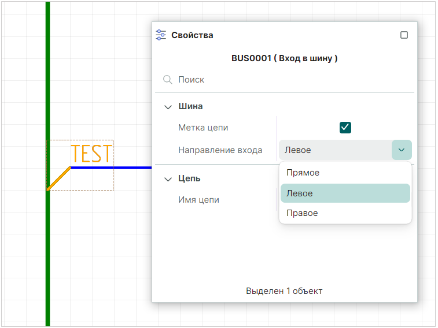Click the magnifier search icon
Viewport: 438px width, 328px height.
point(167,80)
